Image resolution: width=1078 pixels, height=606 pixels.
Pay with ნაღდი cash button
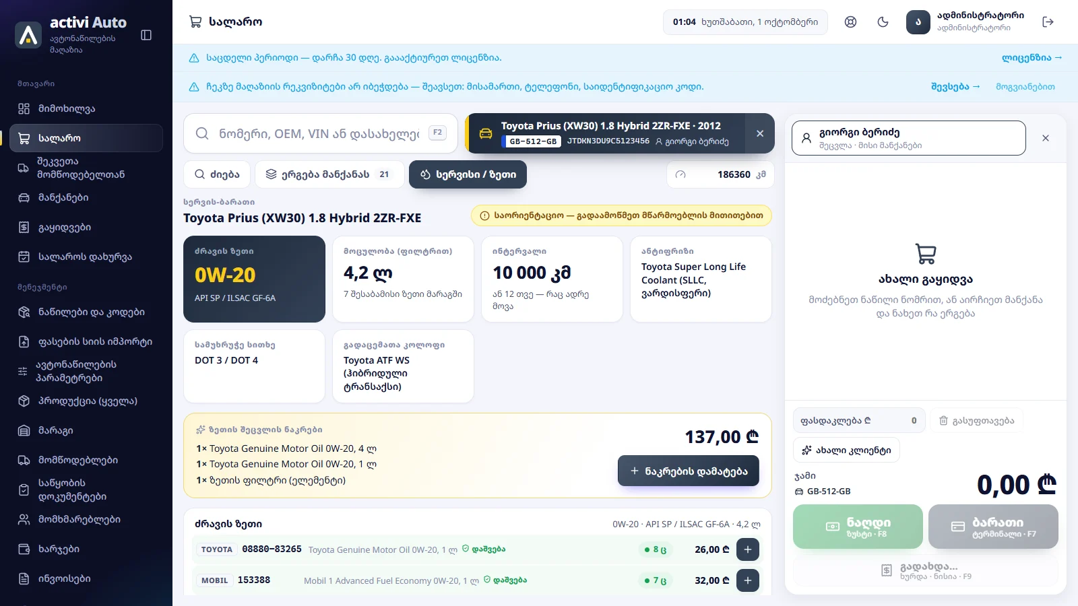click(x=858, y=527)
